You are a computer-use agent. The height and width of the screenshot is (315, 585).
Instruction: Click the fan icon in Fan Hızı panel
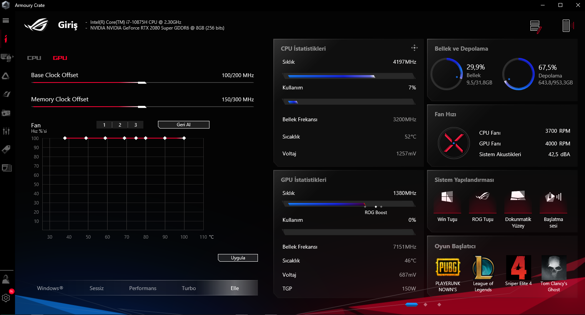coord(454,143)
